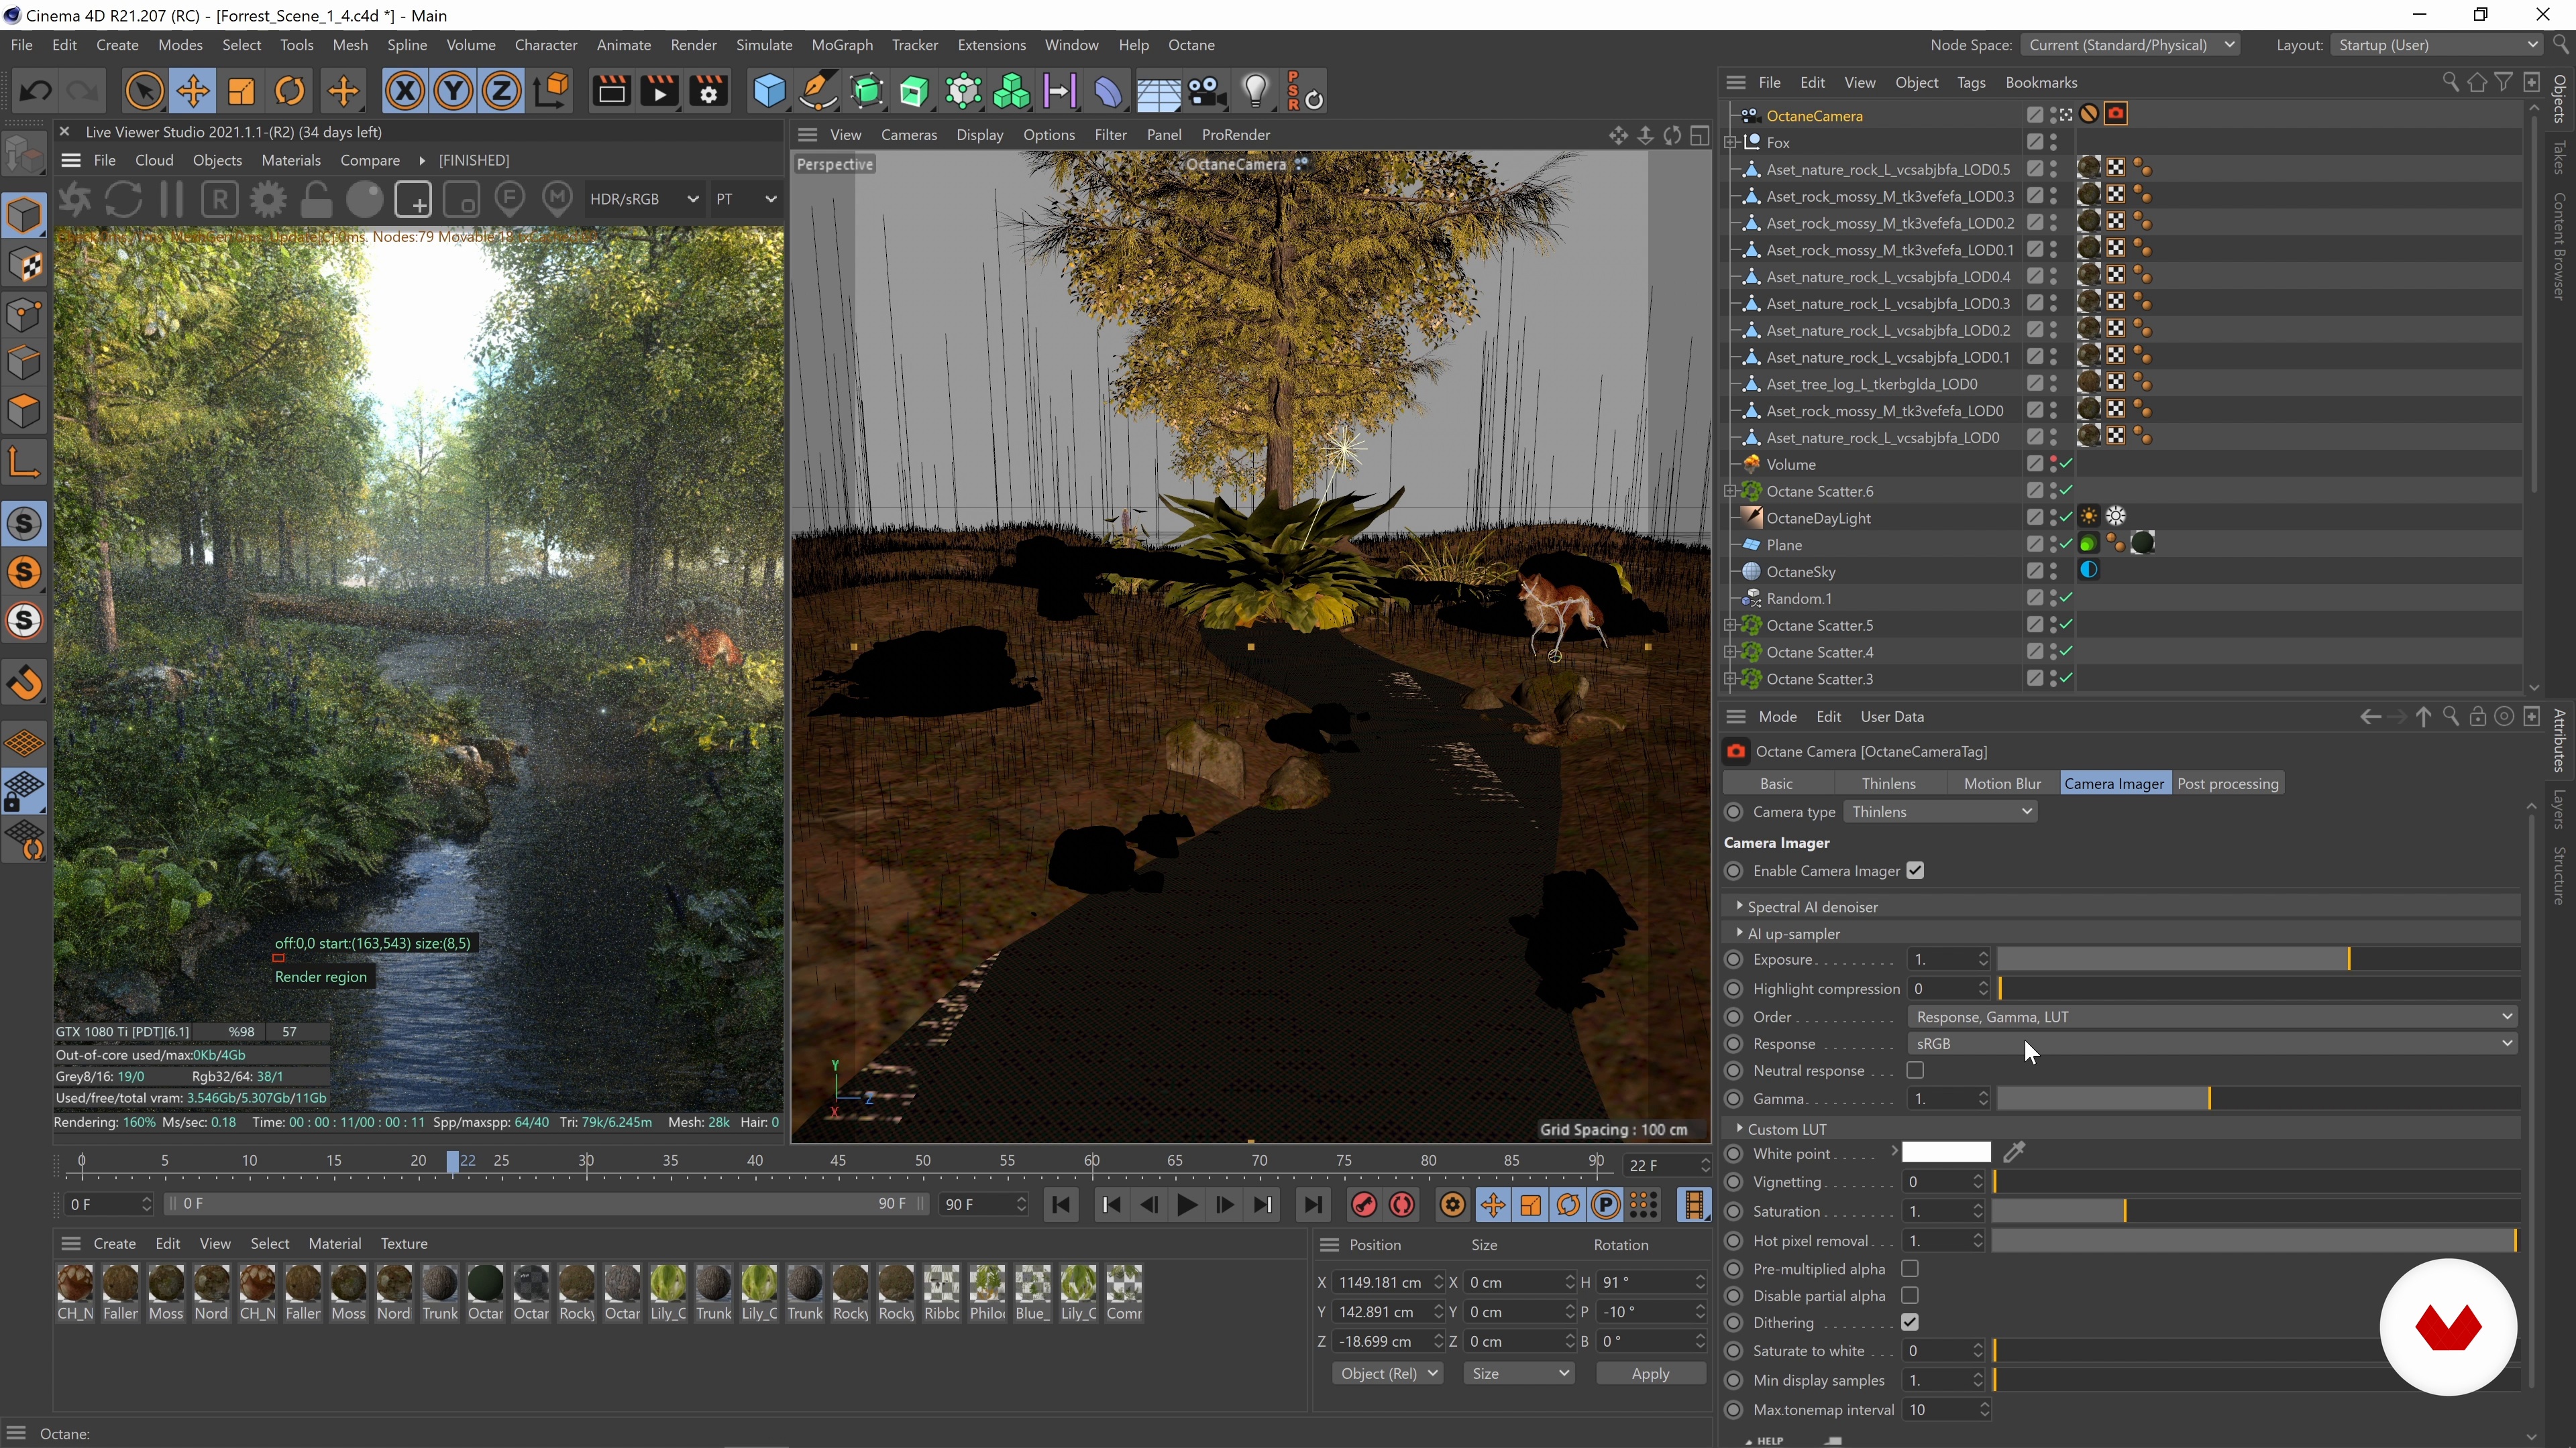
Task: Expand Octane Scatter.6 tree item
Action: (1730, 491)
